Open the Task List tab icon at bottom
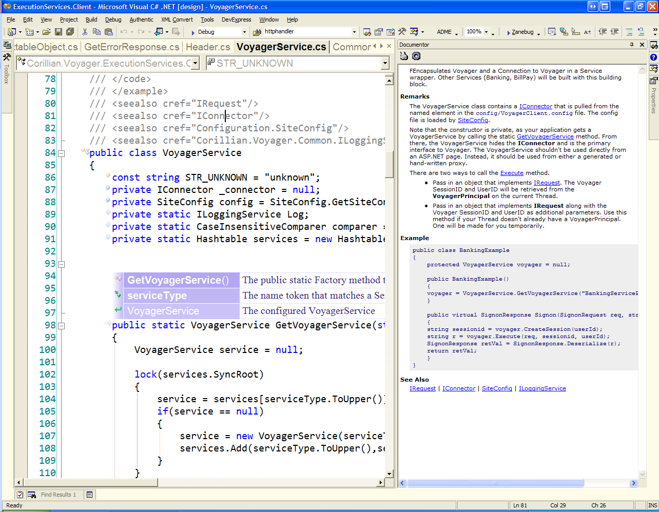 (20, 495)
